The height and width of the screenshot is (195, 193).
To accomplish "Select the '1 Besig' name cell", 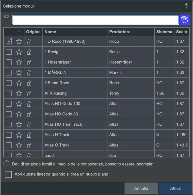I will tap(75, 52).
